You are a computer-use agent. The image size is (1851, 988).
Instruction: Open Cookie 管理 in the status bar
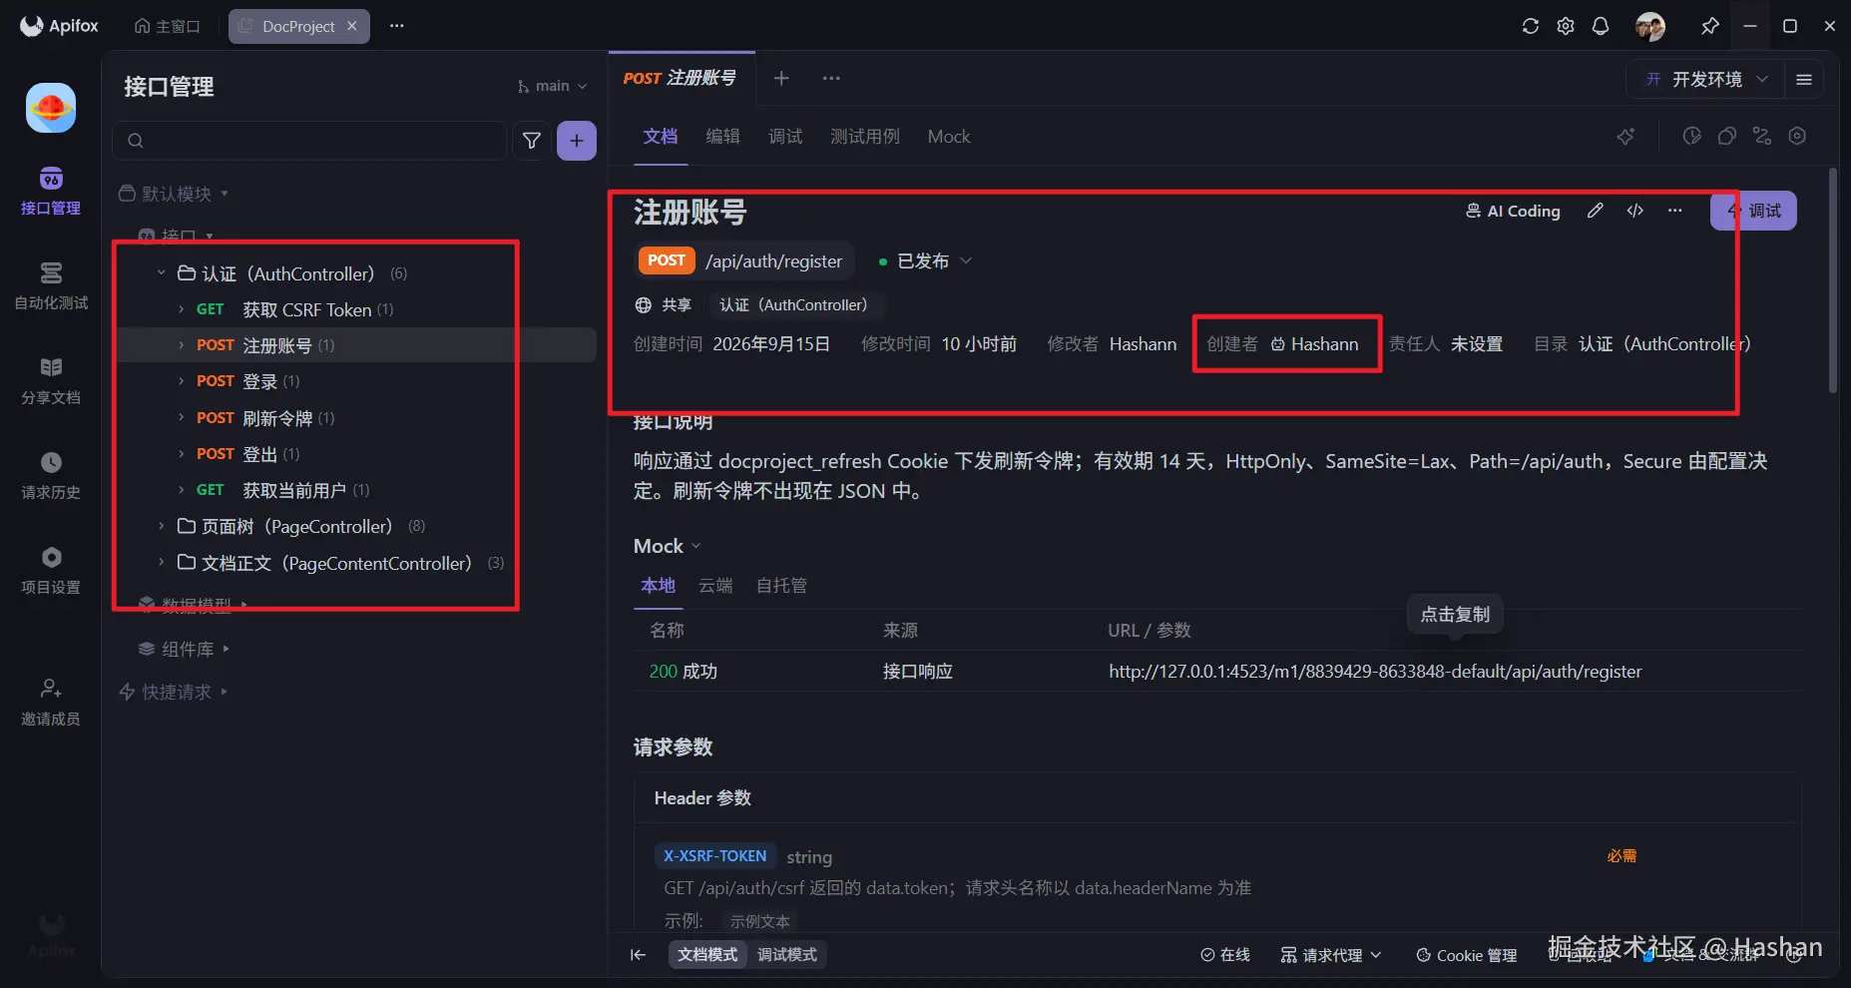coord(1466,955)
